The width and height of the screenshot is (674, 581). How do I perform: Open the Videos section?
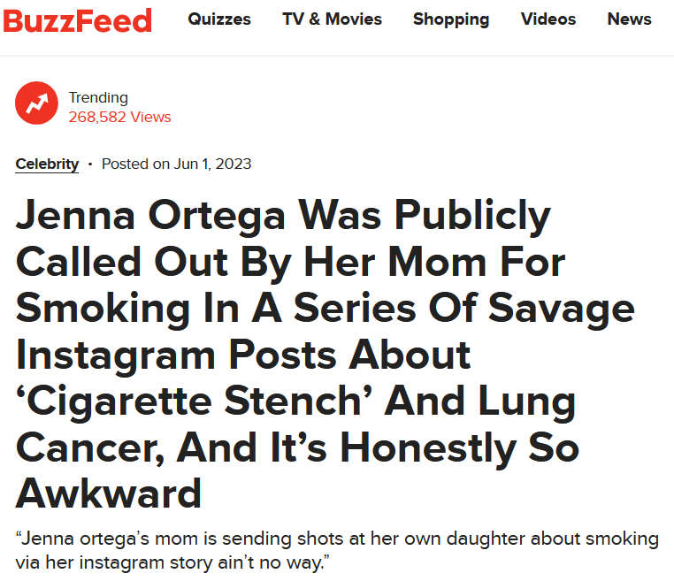(548, 19)
